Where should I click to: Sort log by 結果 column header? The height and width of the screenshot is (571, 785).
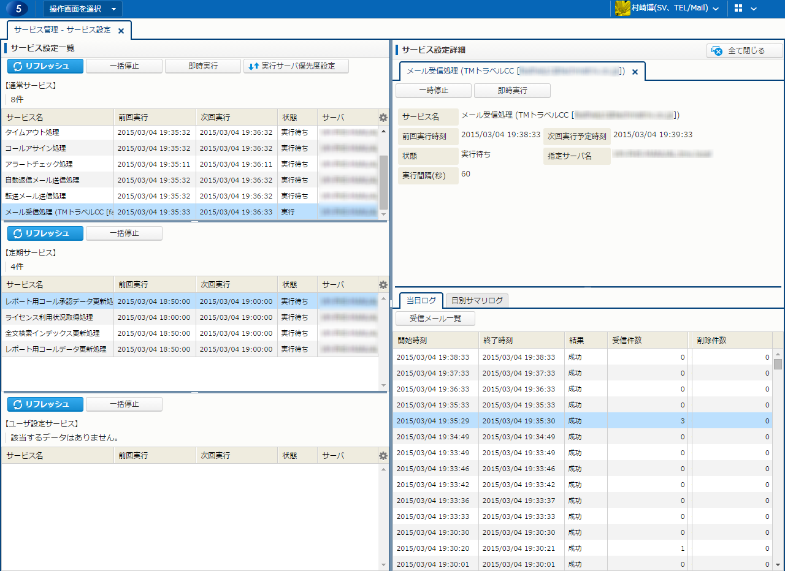586,340
